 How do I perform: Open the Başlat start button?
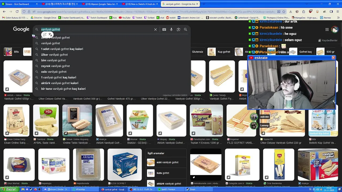click(x=9, y=189)
